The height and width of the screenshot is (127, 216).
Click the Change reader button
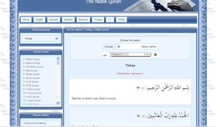109,47
